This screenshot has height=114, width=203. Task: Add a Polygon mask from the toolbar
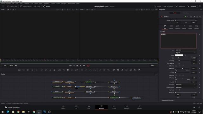[x=90, y=70]
